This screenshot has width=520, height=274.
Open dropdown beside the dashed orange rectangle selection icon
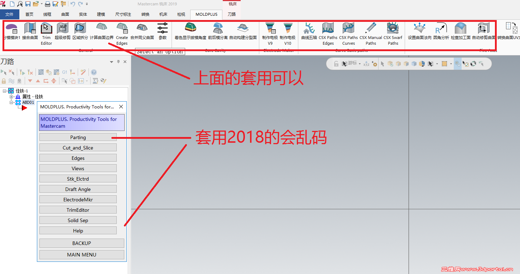(x=451, y=64)
